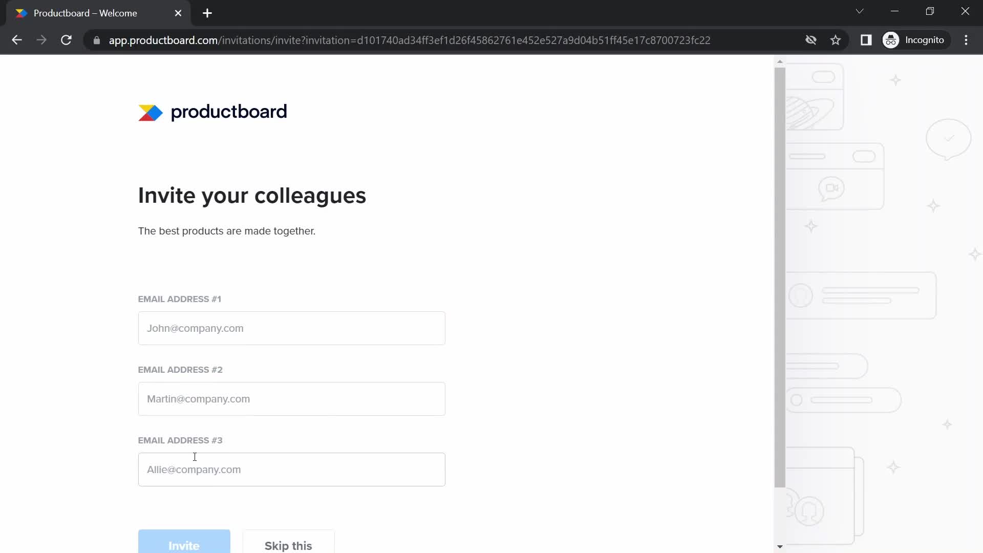This screenshot has height=553, width=983.
Task: Focus the Email Address #1 field
Action: (291, 328)
